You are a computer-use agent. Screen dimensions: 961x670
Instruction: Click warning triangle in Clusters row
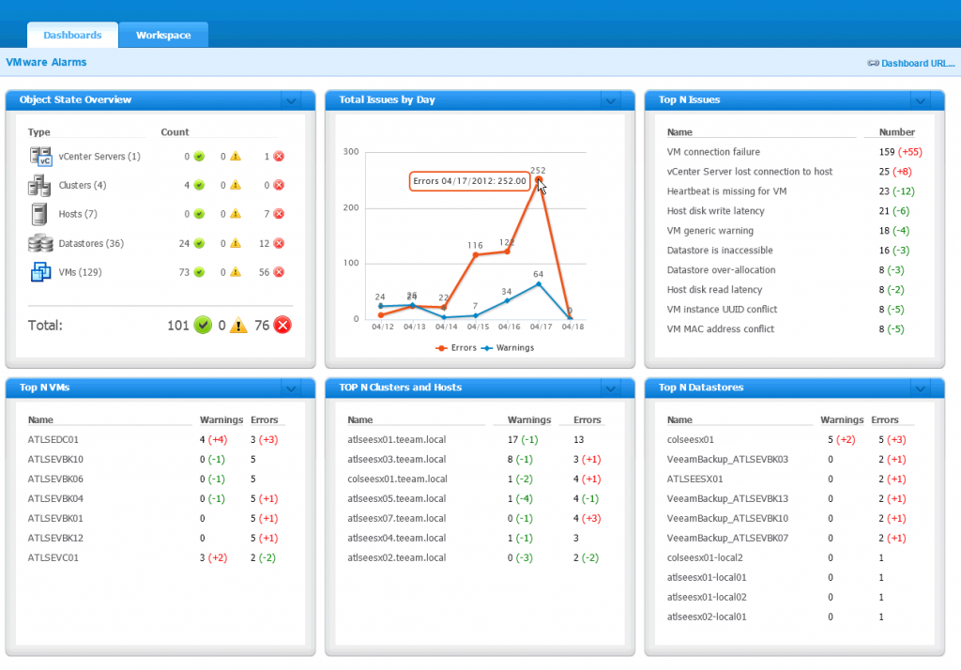[236, 185]
